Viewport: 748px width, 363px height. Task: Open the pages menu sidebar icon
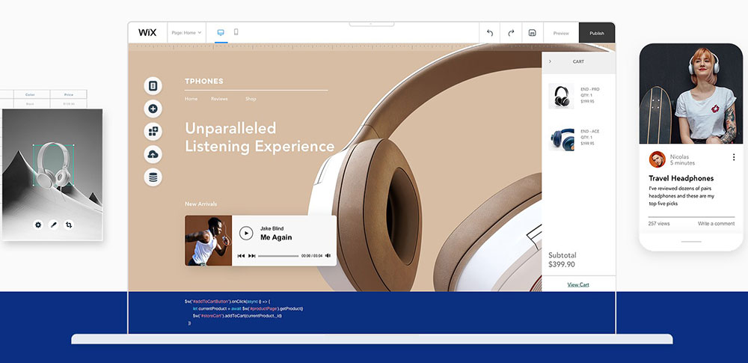pos(153,86)
